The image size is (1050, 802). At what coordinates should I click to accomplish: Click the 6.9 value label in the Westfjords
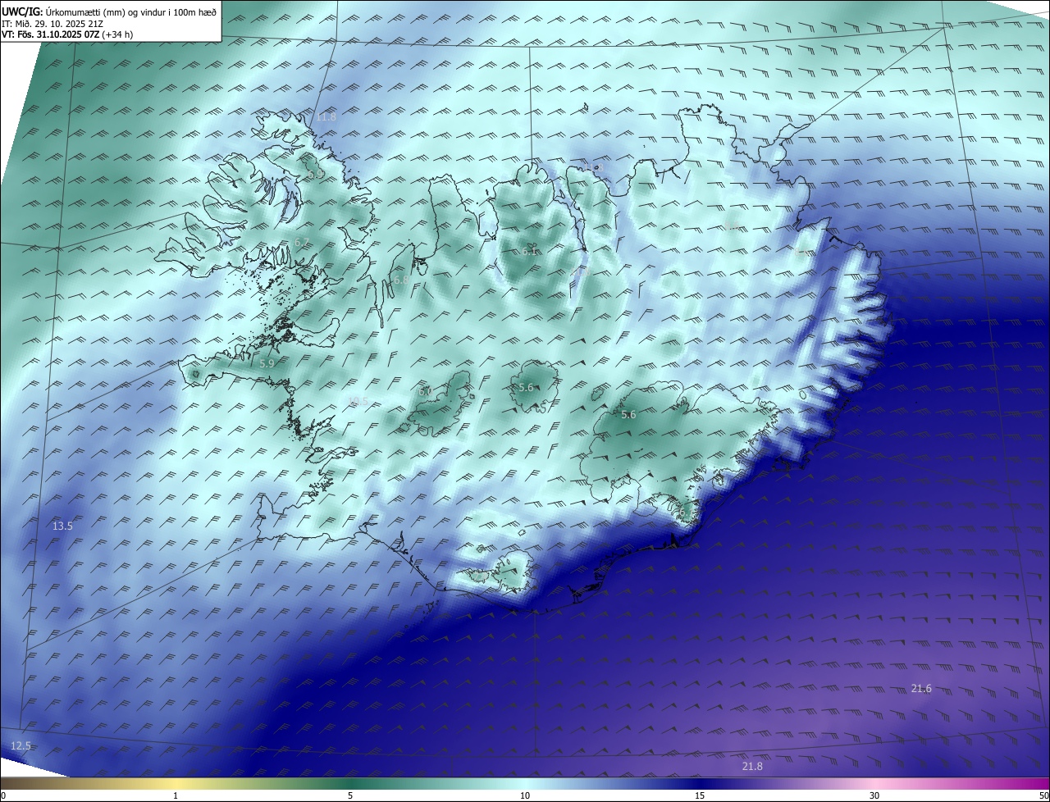click(316, 174)
